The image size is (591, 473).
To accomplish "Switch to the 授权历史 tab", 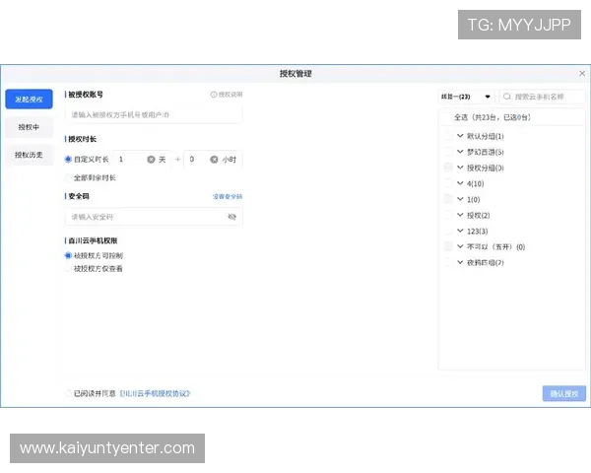I will (29, 155).
